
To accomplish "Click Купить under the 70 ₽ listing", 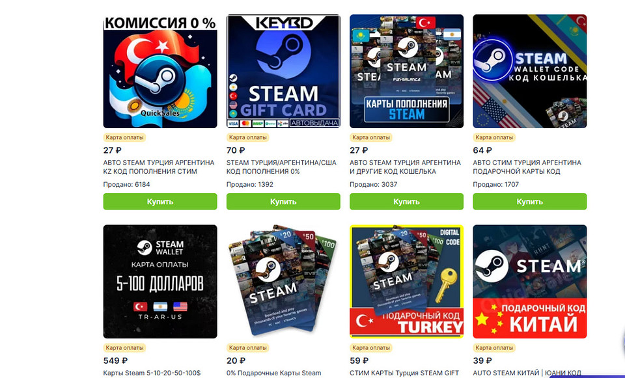I will click(283, 202).
